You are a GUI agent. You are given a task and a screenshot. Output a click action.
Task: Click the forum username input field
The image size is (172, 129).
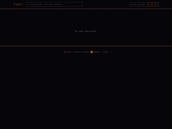138,4
